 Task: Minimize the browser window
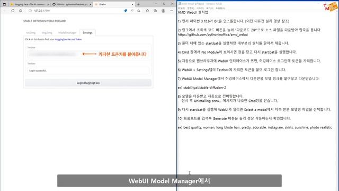[x=156, y=4]
